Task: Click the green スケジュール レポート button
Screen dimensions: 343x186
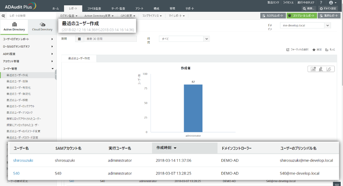Action: (x=301, y=16)
